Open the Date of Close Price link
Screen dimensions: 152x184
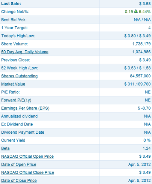(x=19, y=181)
